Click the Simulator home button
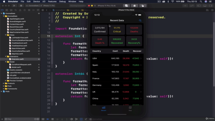The image size is (215, 121). [134, 6]
